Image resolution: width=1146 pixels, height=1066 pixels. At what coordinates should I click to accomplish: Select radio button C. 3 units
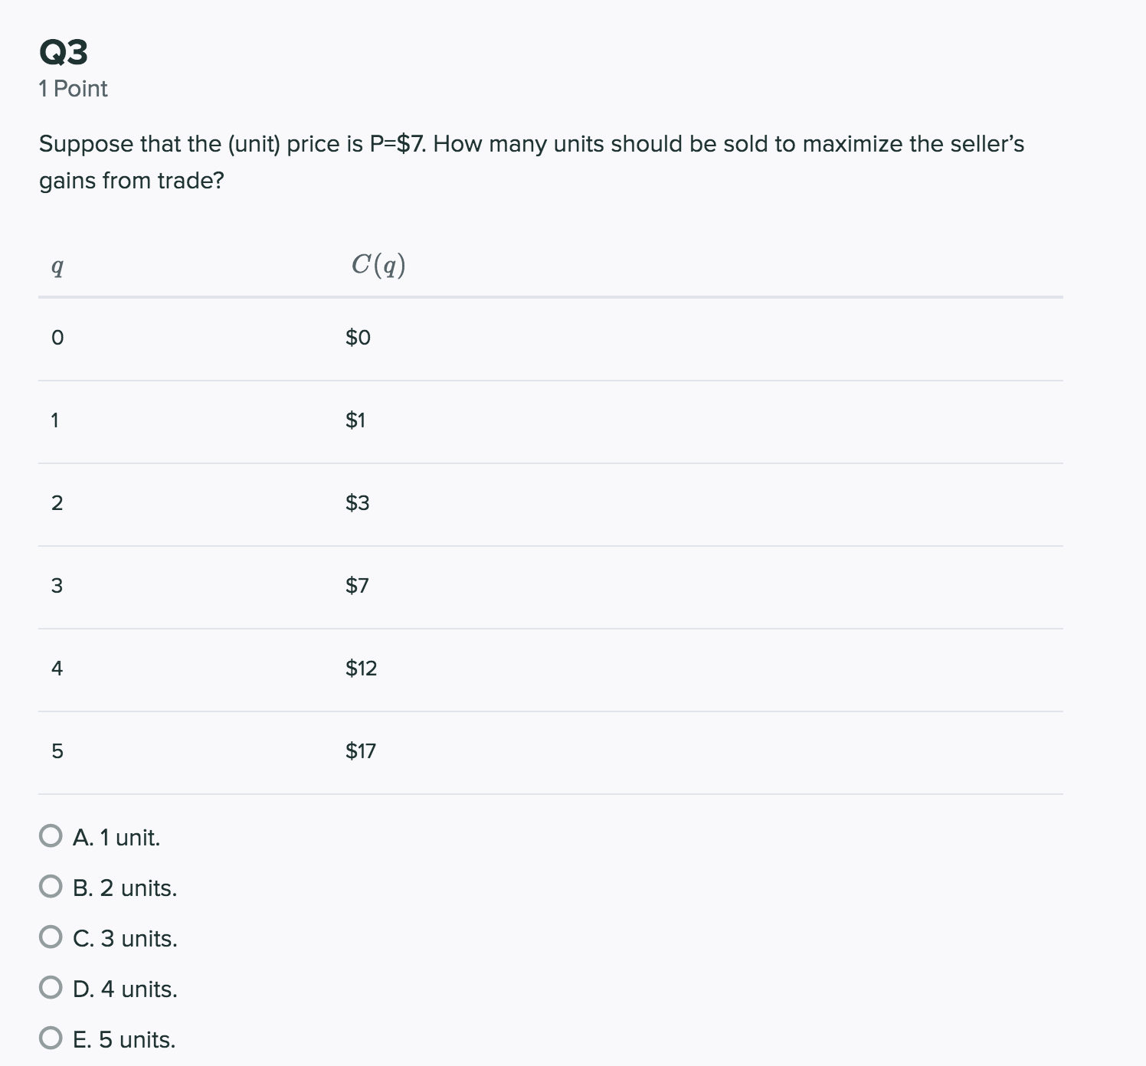[50, 937]
